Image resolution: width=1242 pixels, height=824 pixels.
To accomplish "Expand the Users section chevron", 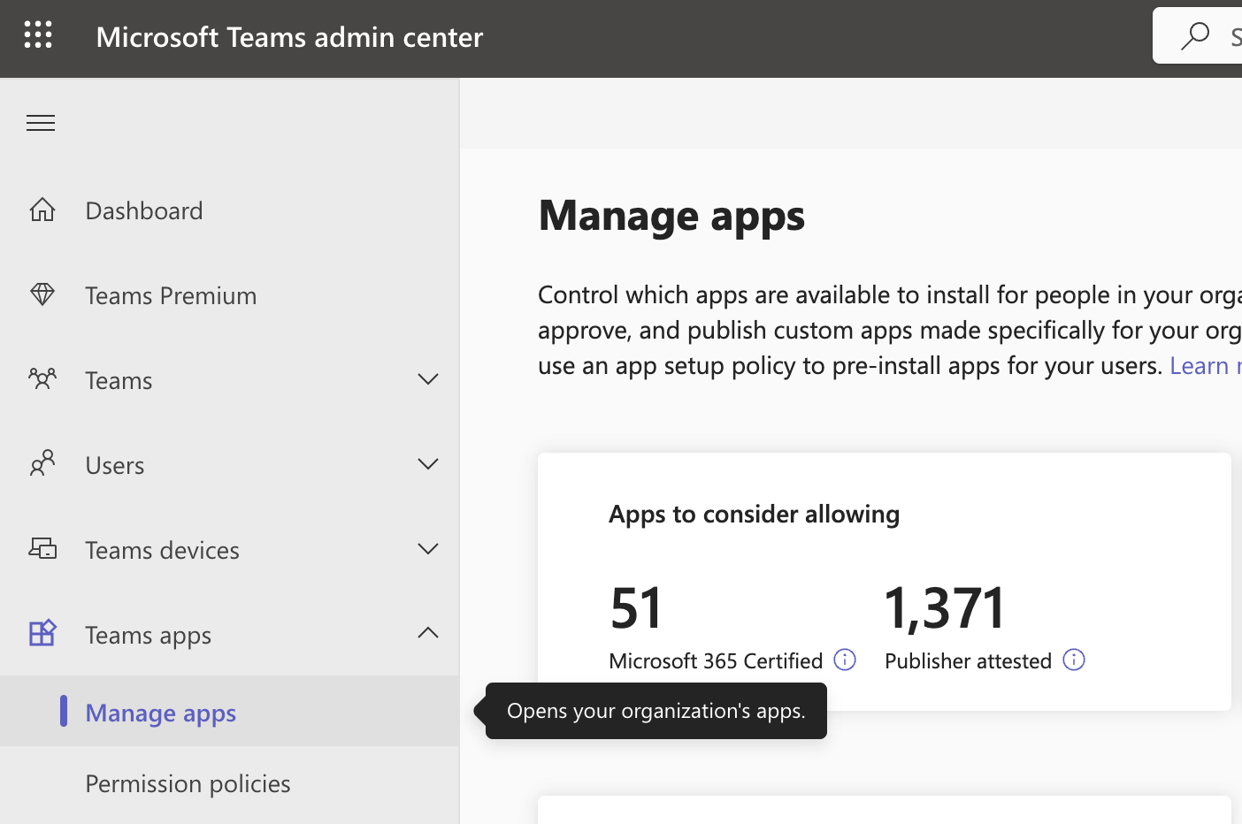I will click(x=428, y=464).
